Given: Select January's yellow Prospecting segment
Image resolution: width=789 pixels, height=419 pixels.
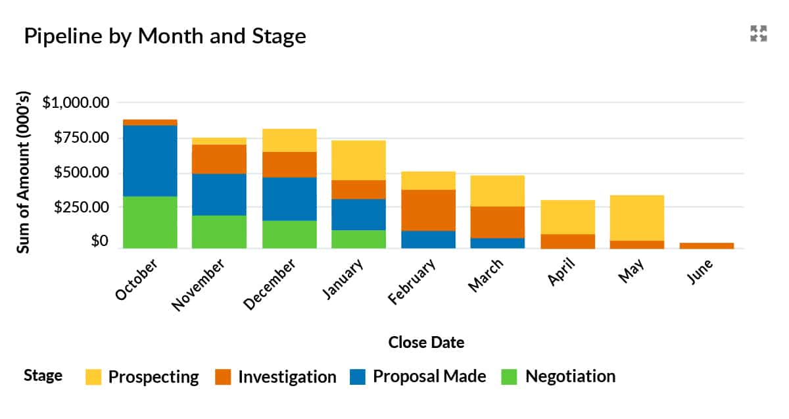Looking at the screenshot, I should click(358, 160).
